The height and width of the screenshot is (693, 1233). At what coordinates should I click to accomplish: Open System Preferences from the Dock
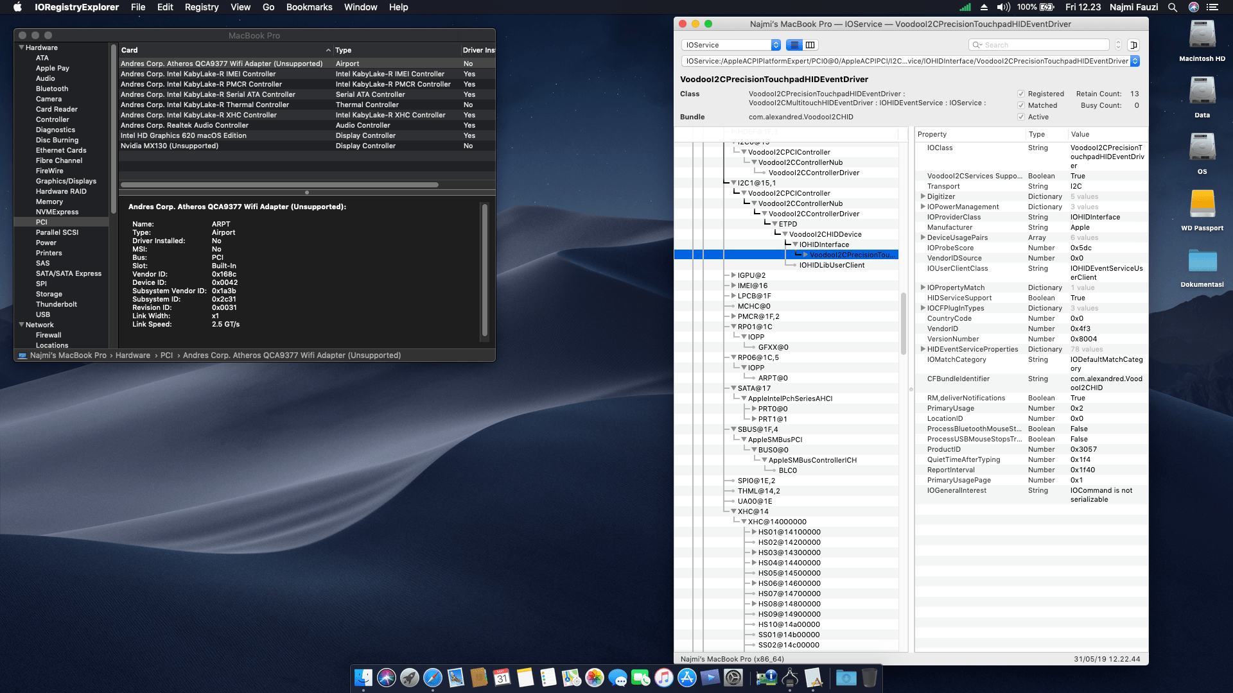733,678
